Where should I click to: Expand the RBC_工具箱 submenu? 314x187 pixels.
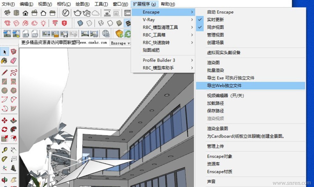(x=163, y=35)
